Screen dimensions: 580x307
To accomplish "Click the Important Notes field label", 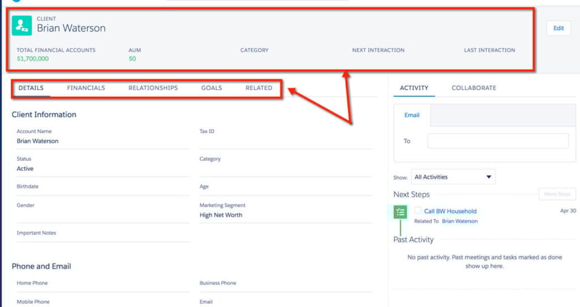I will tap(36, 232).
